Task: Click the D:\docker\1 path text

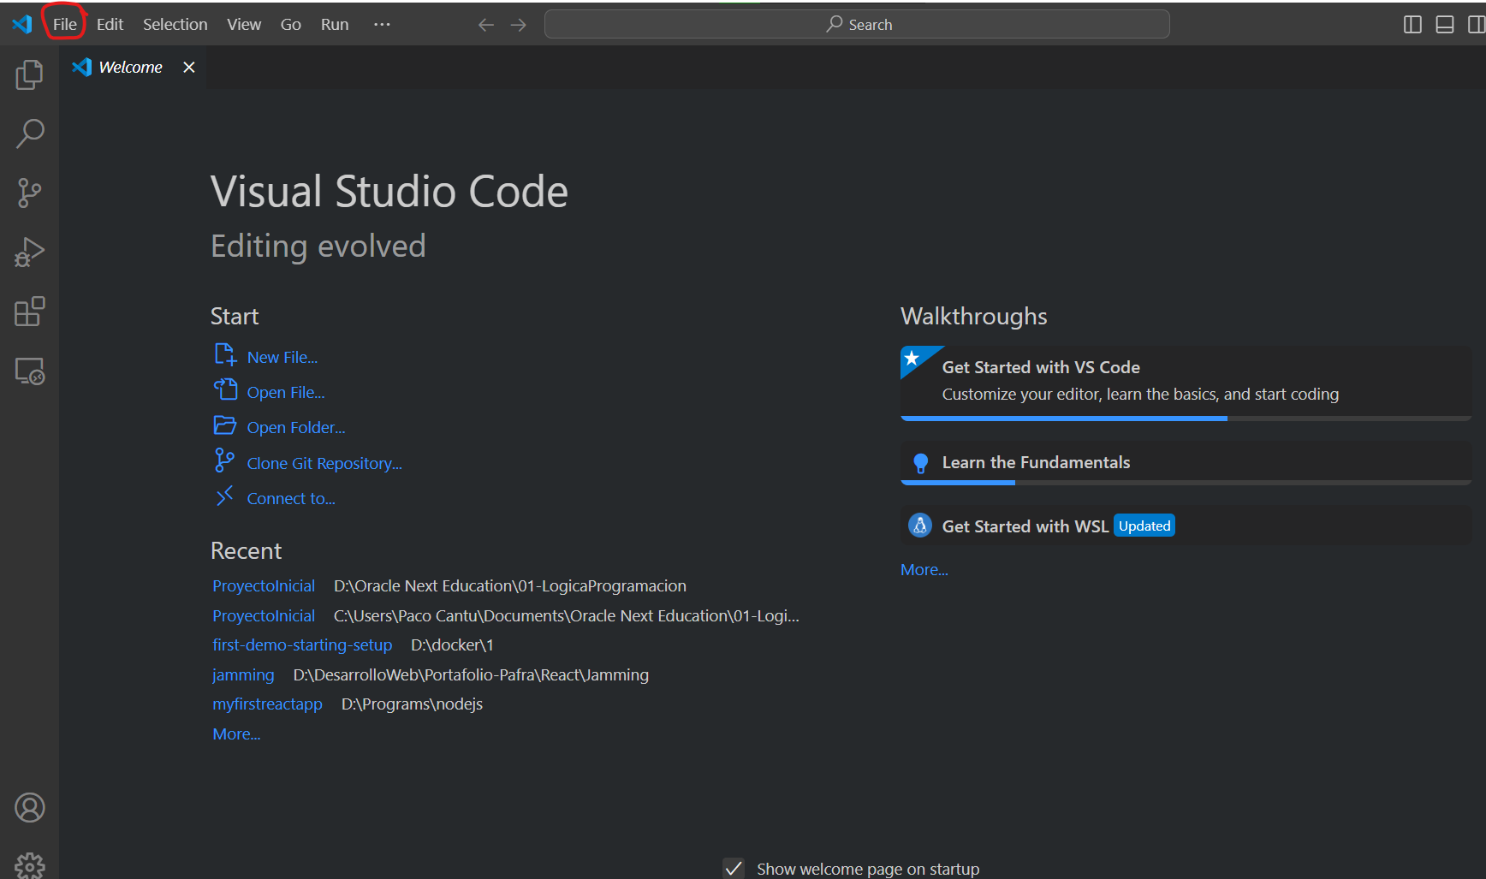Action: coord(452,645)
